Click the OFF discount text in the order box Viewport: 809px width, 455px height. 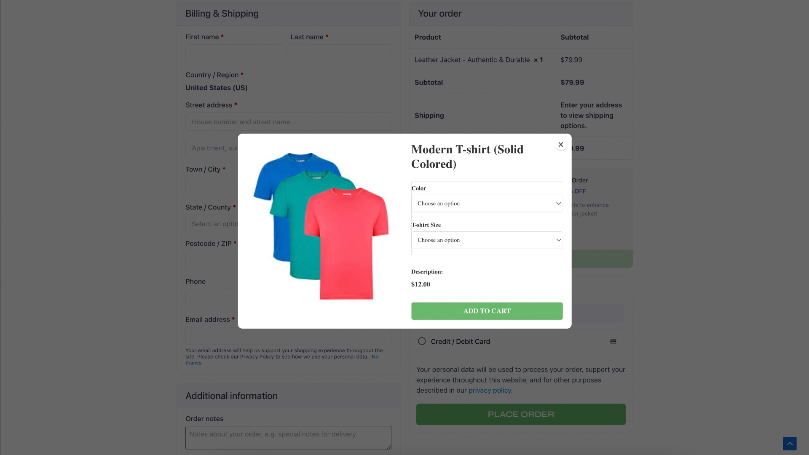coord(580,191)
